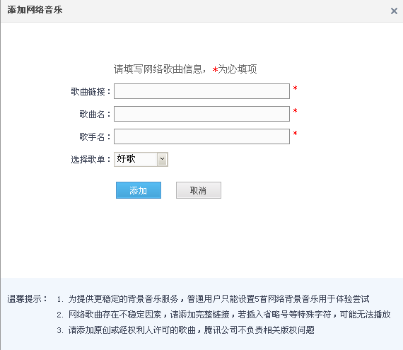Close the 添加网络音乐 dialog with X
This screenshot has height=350, width=403.
tap(394, 11)
